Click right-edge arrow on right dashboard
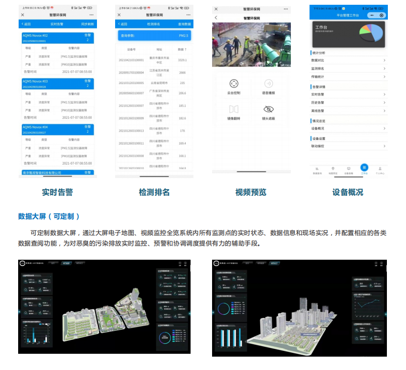 (x=385, y=314)
